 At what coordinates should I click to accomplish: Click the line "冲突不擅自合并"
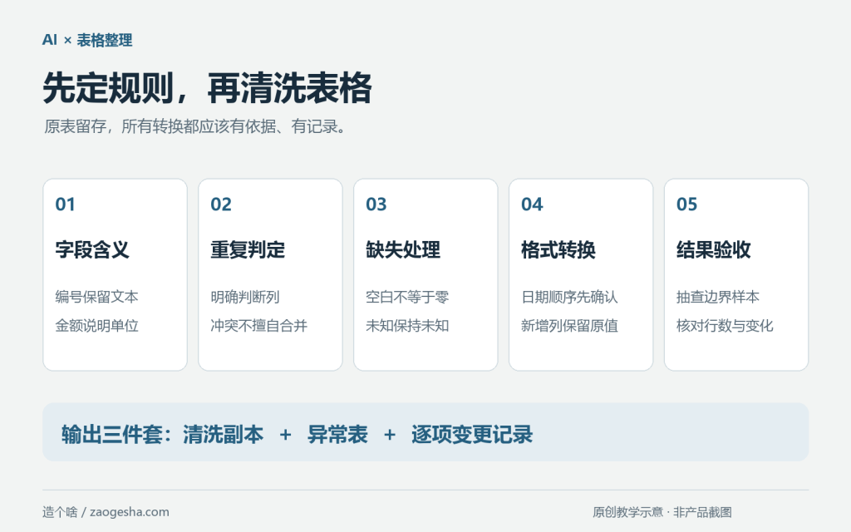[259, 326]
